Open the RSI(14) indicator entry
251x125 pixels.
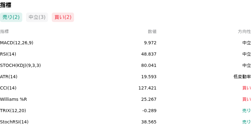(125, 54)
